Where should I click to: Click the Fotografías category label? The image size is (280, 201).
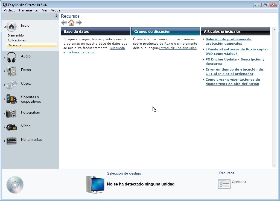point(30,112)
